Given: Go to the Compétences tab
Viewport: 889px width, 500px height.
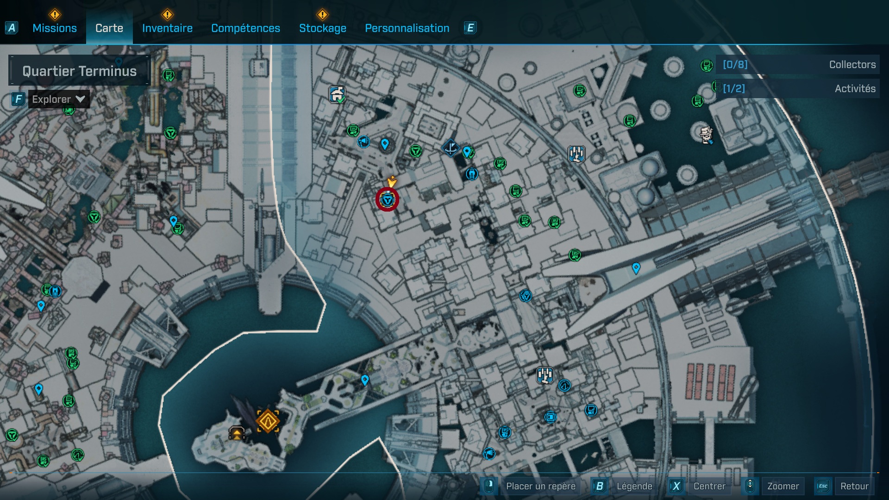Looking at the screenshot, I should [245, 28].
